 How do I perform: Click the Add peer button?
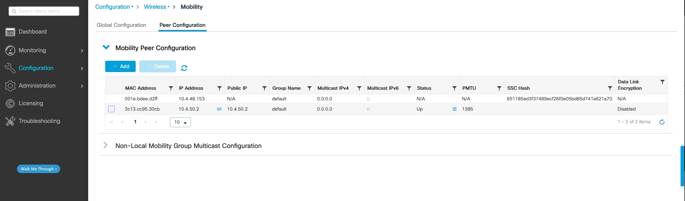coord(120,66)
